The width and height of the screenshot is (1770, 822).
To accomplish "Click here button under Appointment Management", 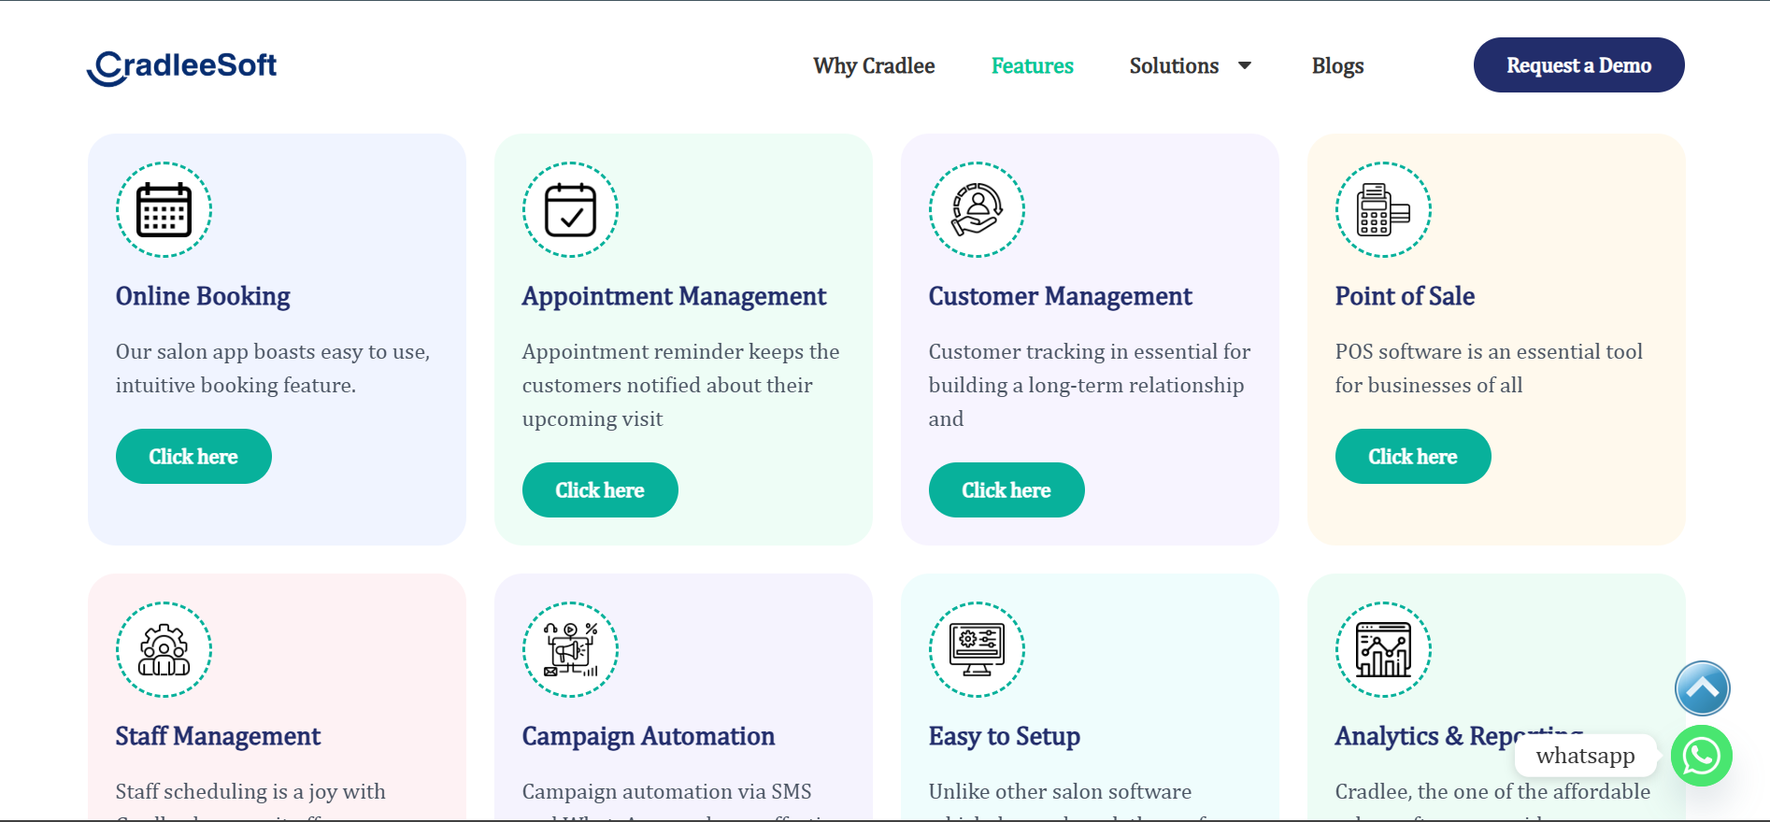I will 600,489.
